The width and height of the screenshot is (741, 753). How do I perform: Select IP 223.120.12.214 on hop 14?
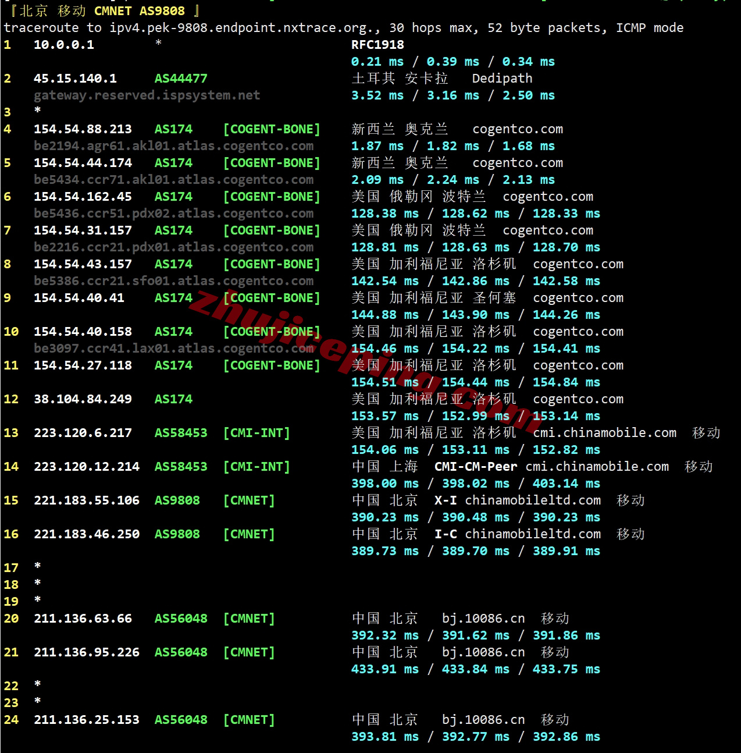click(87, 467)
